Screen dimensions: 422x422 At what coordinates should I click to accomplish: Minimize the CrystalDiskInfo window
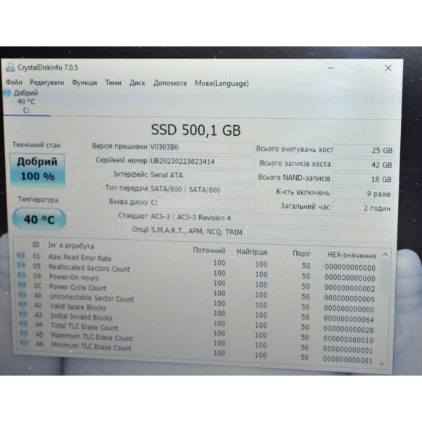331,68
